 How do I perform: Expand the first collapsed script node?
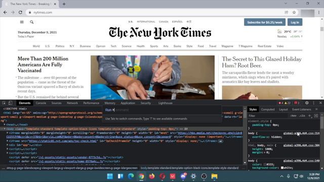point(8,149)
